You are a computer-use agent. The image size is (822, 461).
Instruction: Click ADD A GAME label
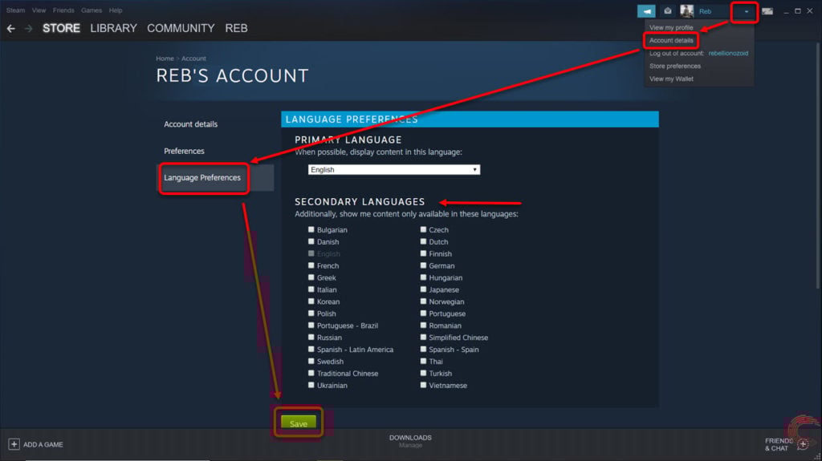pos(43,444)
